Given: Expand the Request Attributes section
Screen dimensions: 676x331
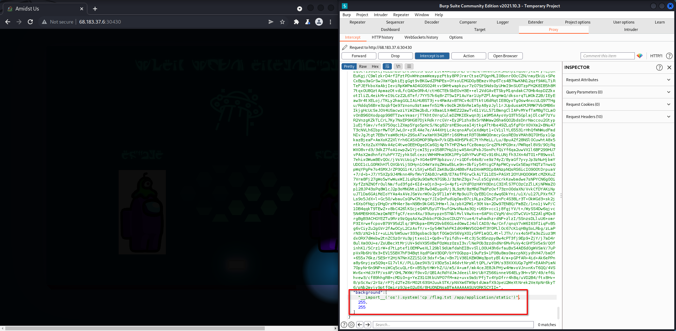Looking at the screenshot, I should (618, 80).
